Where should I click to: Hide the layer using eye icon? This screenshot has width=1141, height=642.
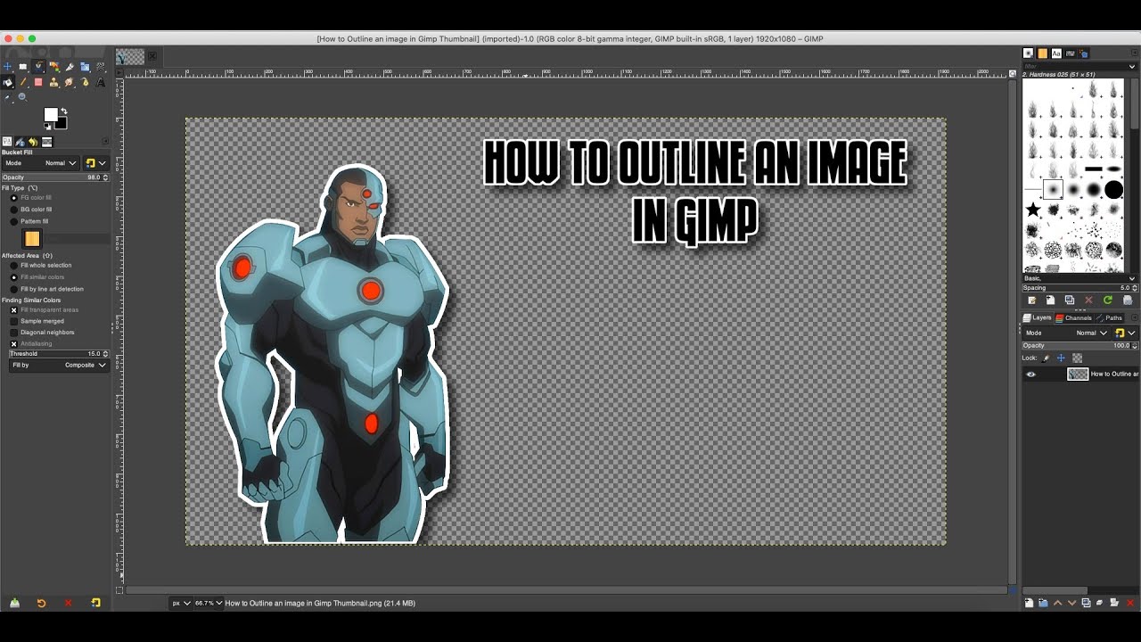(1030, 374)
